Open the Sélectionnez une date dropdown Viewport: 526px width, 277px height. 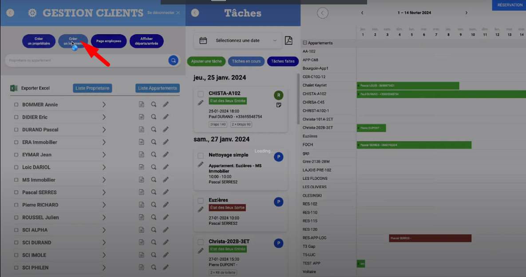238,40
